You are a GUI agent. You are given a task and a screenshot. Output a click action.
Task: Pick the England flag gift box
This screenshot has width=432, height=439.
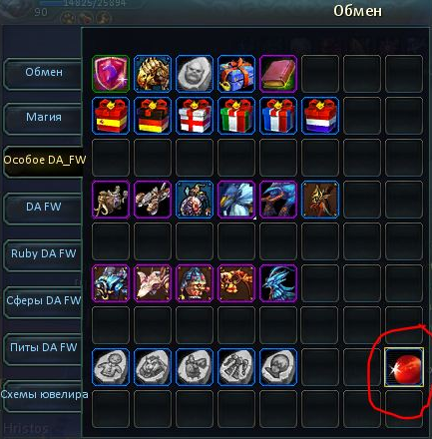click(x=195, y=116)
